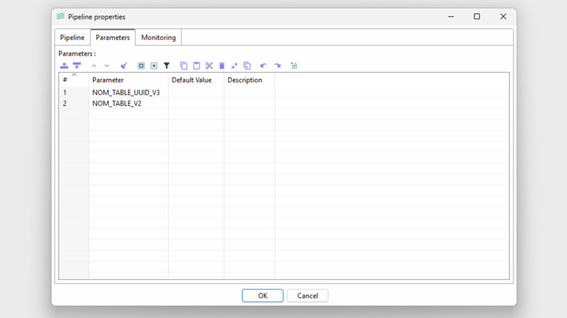The height and width of the screenshot is (318, 567).
Task: Cut selected rows with scissors icon
Action: [x=209, y=66]
